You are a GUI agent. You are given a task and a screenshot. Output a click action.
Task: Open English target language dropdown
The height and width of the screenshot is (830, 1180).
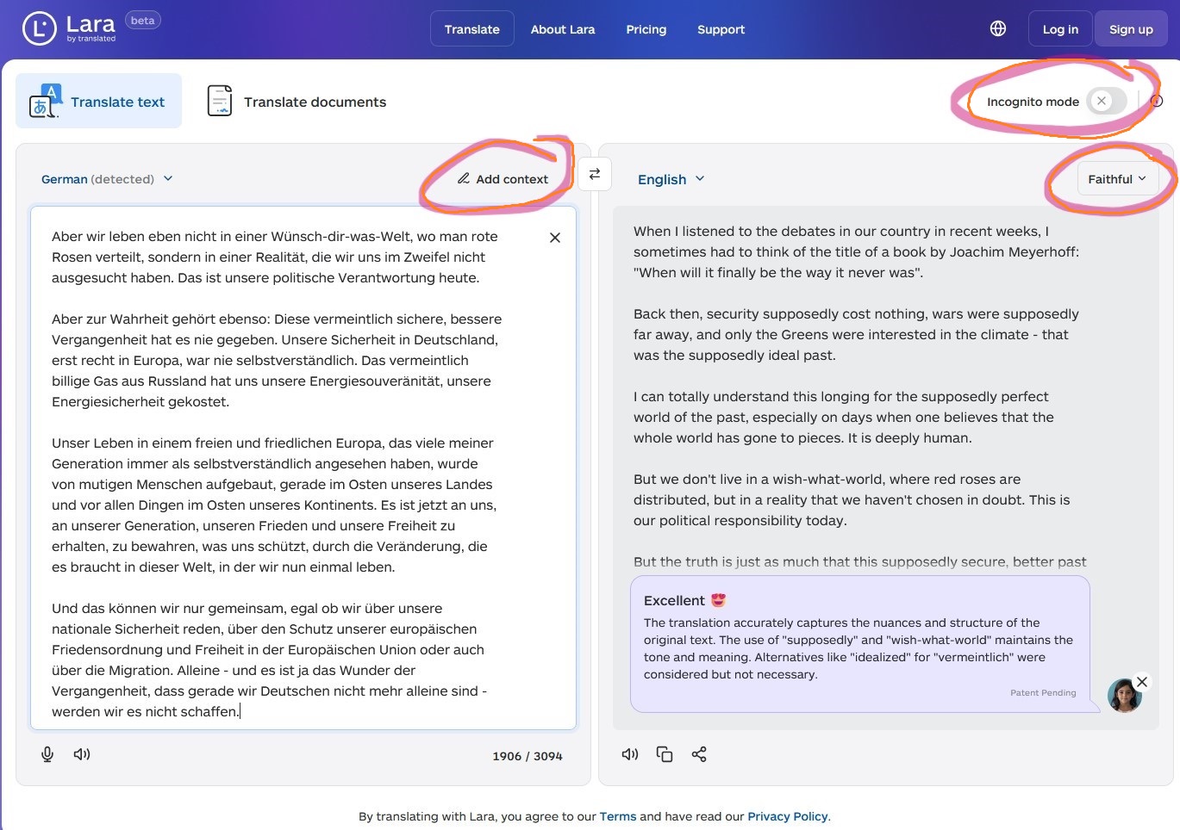pyautogui.click(x=671, y=179)
